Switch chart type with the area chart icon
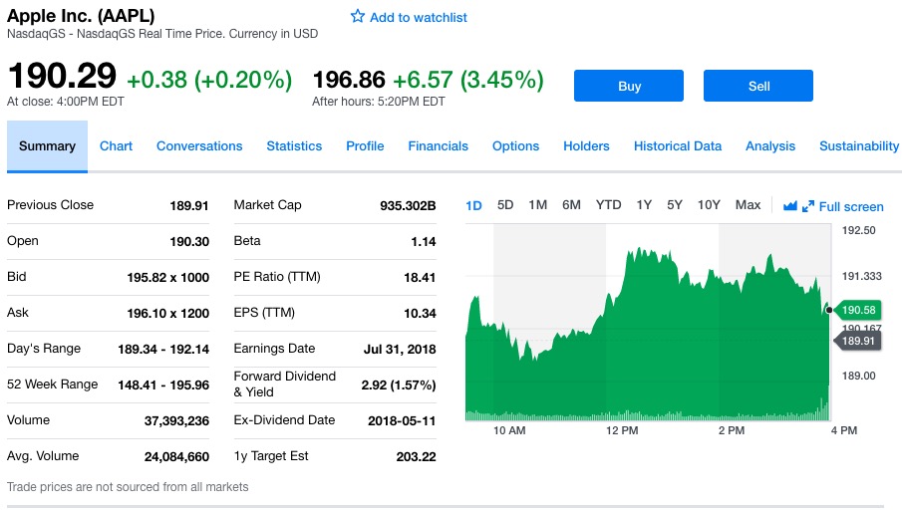Image resolution: width=902 pixels, height=512 pixels. [x=790, y=206]
